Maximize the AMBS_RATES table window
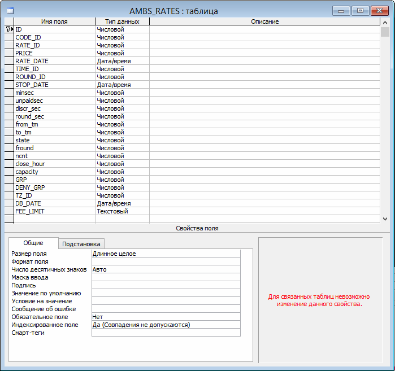The height and width of the screenshot is (371, 395). click(360, 10)
